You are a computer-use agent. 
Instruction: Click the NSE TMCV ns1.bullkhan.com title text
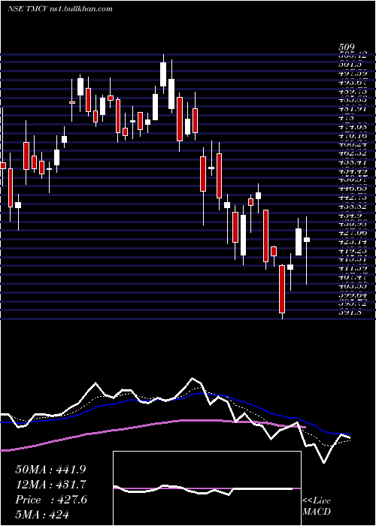click(x=59, y=9)
